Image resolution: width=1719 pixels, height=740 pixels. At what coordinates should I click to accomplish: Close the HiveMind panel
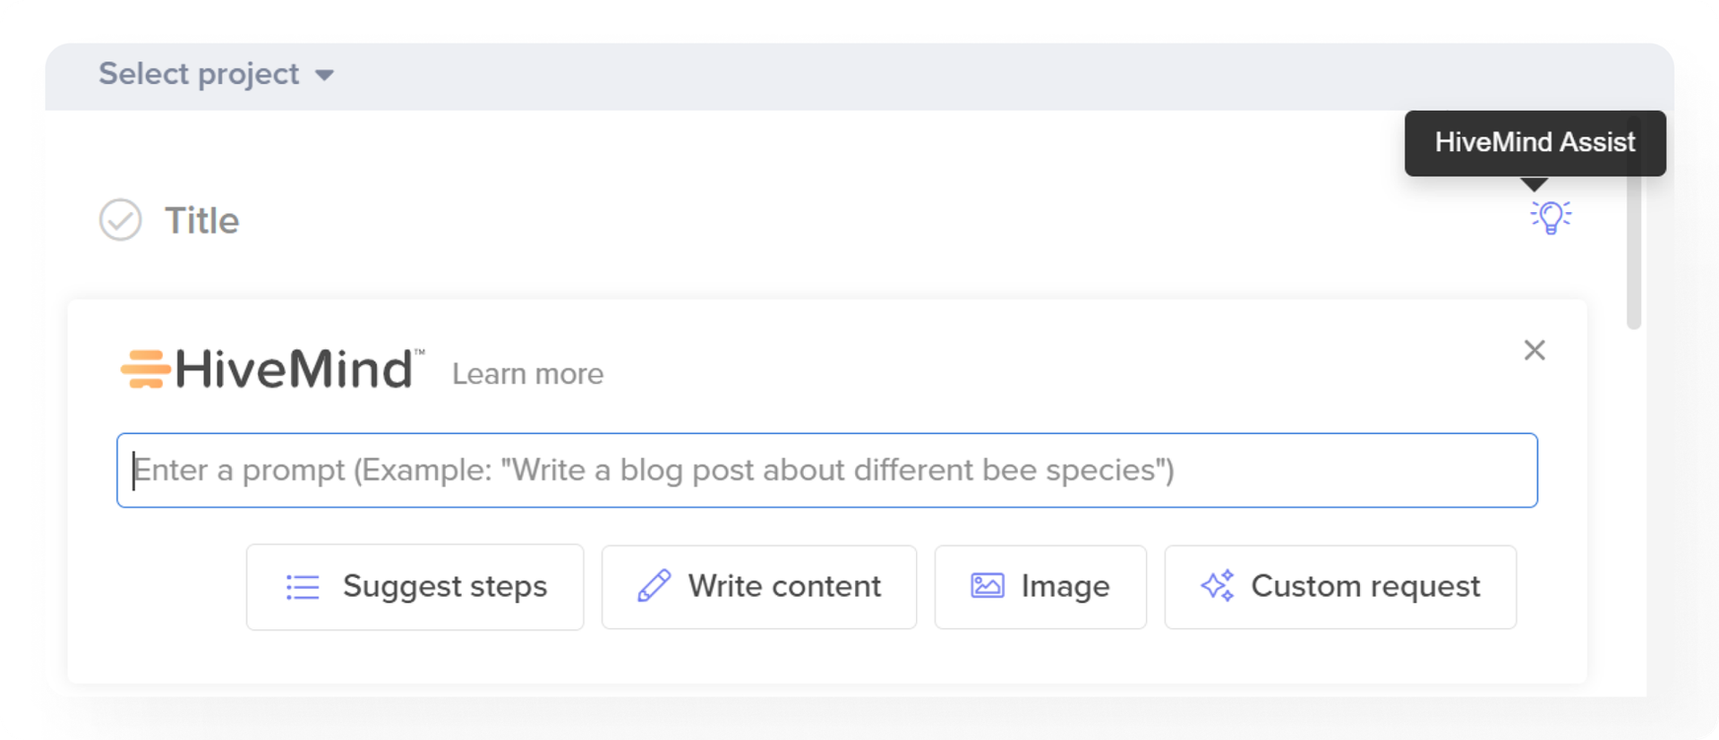[1535, 350]
